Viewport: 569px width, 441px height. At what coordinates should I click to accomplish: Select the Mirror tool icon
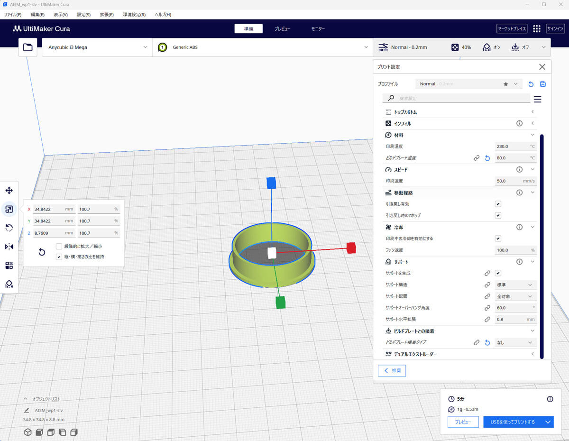coord(9,247)
